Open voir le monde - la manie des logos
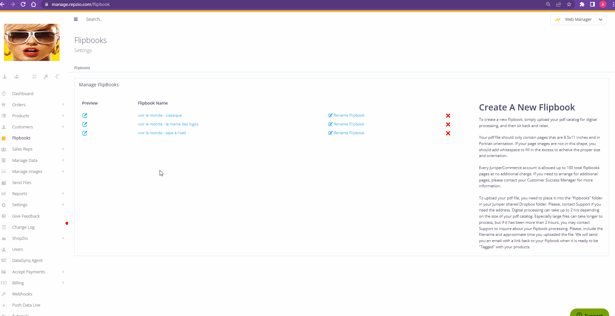The height and width of the screenshot is (316, 615). click(168, 124)
